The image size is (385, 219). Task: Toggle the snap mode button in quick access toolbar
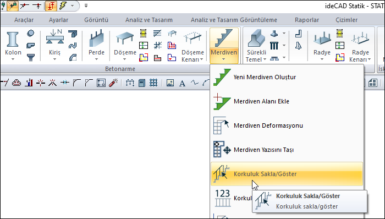(x=13, y=6)
